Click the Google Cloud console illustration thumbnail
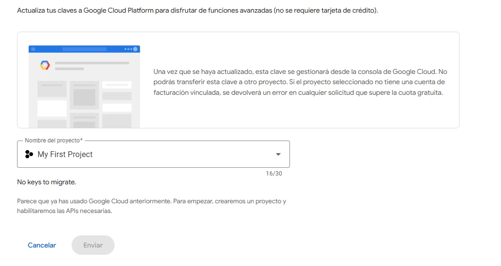The width and height of the screenshot is (501, 266). [84, 87]
